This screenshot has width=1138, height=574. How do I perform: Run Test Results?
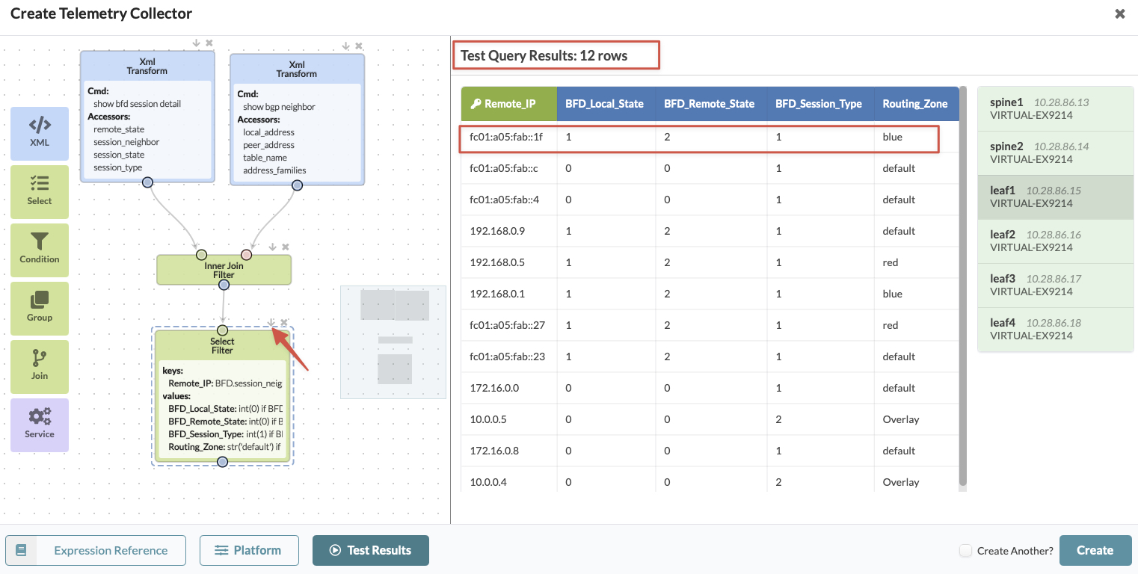click(371, 550)
